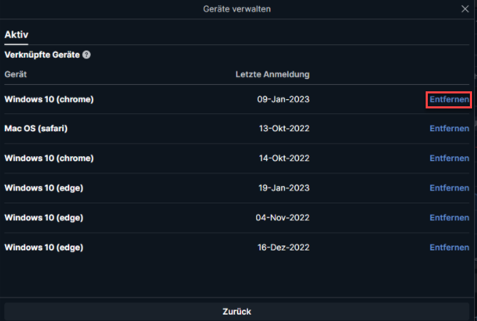Click the 09-Jan-2023 login date

[x=283, y=99]
